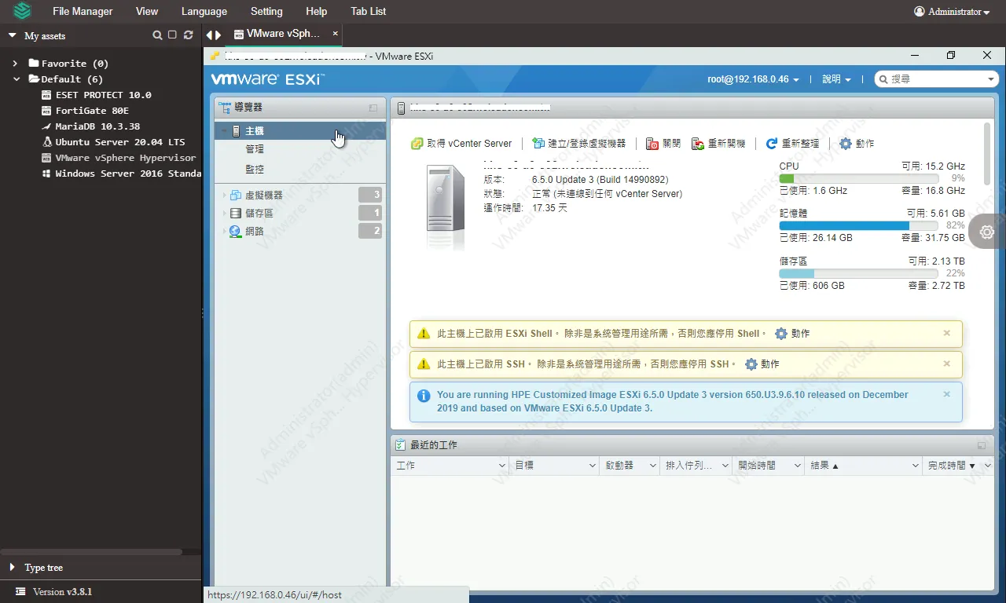This screenshot has width=1006, height=603.
Task: Select FortiGate 80E asset
Action: pos(92,111)
